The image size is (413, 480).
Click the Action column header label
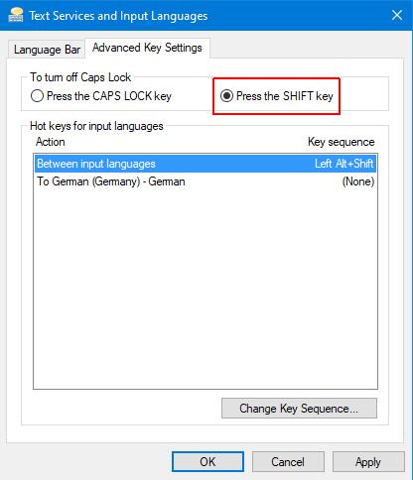(51, 142)
